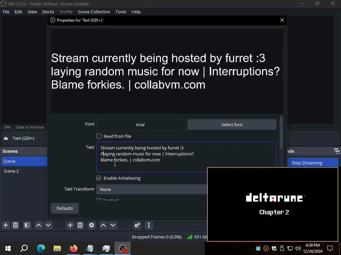Open Windows Search from taskbar

click(x=24, y=248)
